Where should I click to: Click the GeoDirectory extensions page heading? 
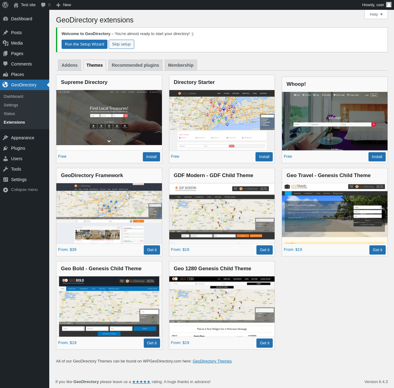(95, 20)
